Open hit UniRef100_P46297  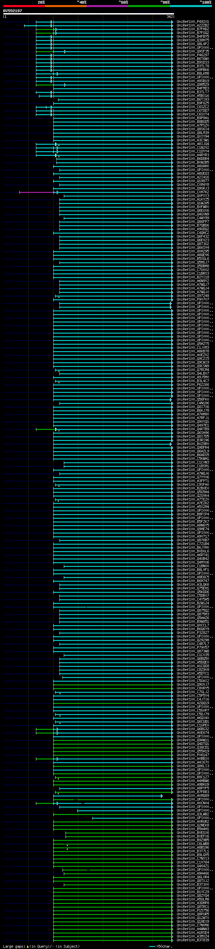click(x=193, y=55)
